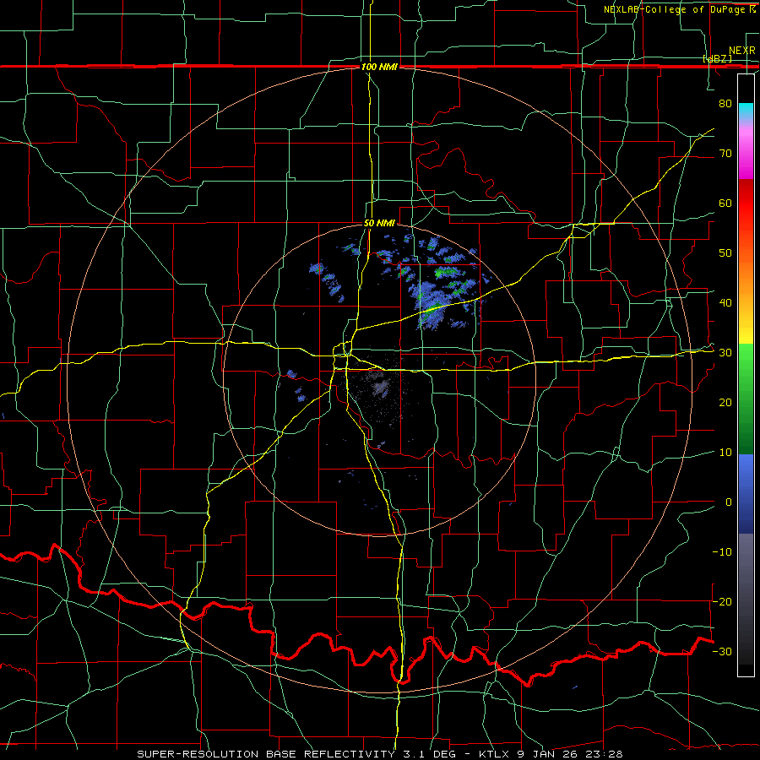Click the 0 value on dBZ scale
The image size is (760, 760).
729,502
